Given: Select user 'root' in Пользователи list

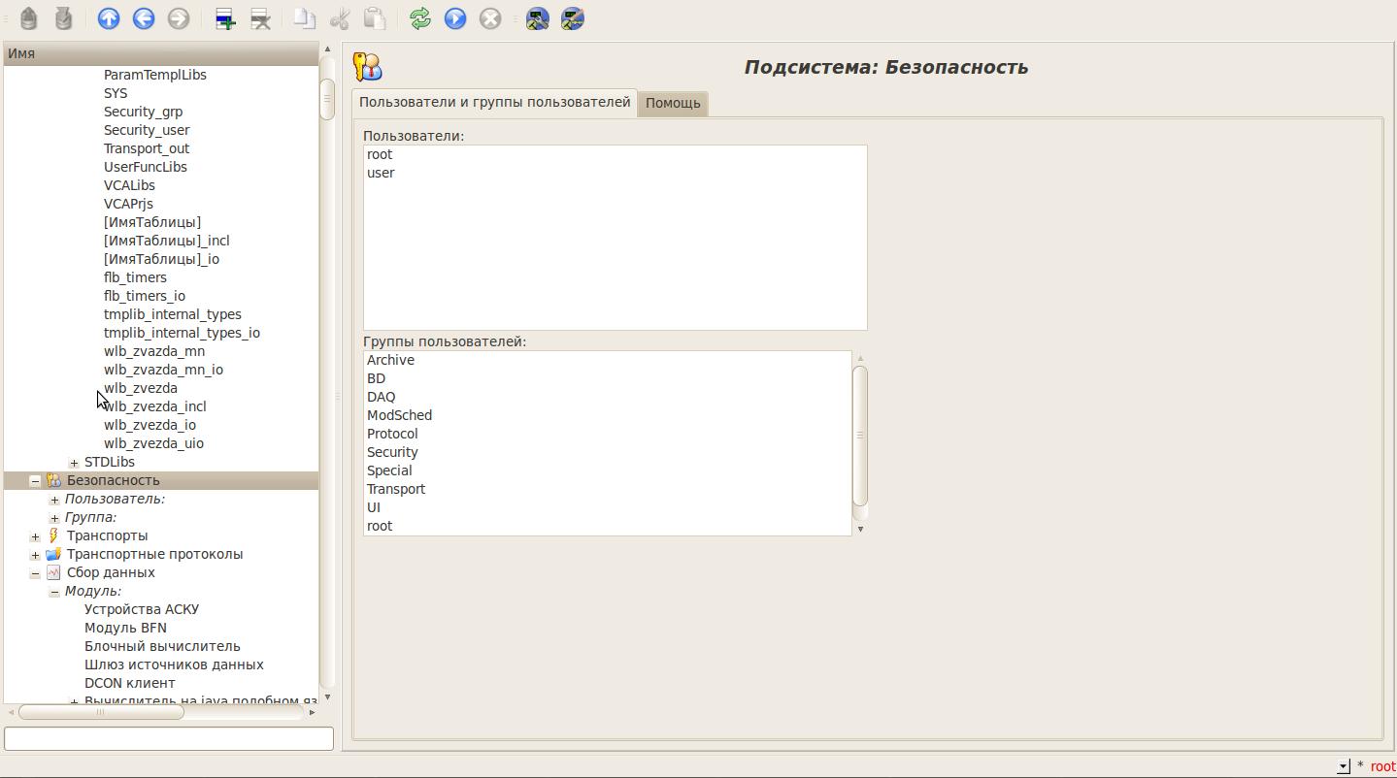Looking at the screenshot, I should pos(380,154).
